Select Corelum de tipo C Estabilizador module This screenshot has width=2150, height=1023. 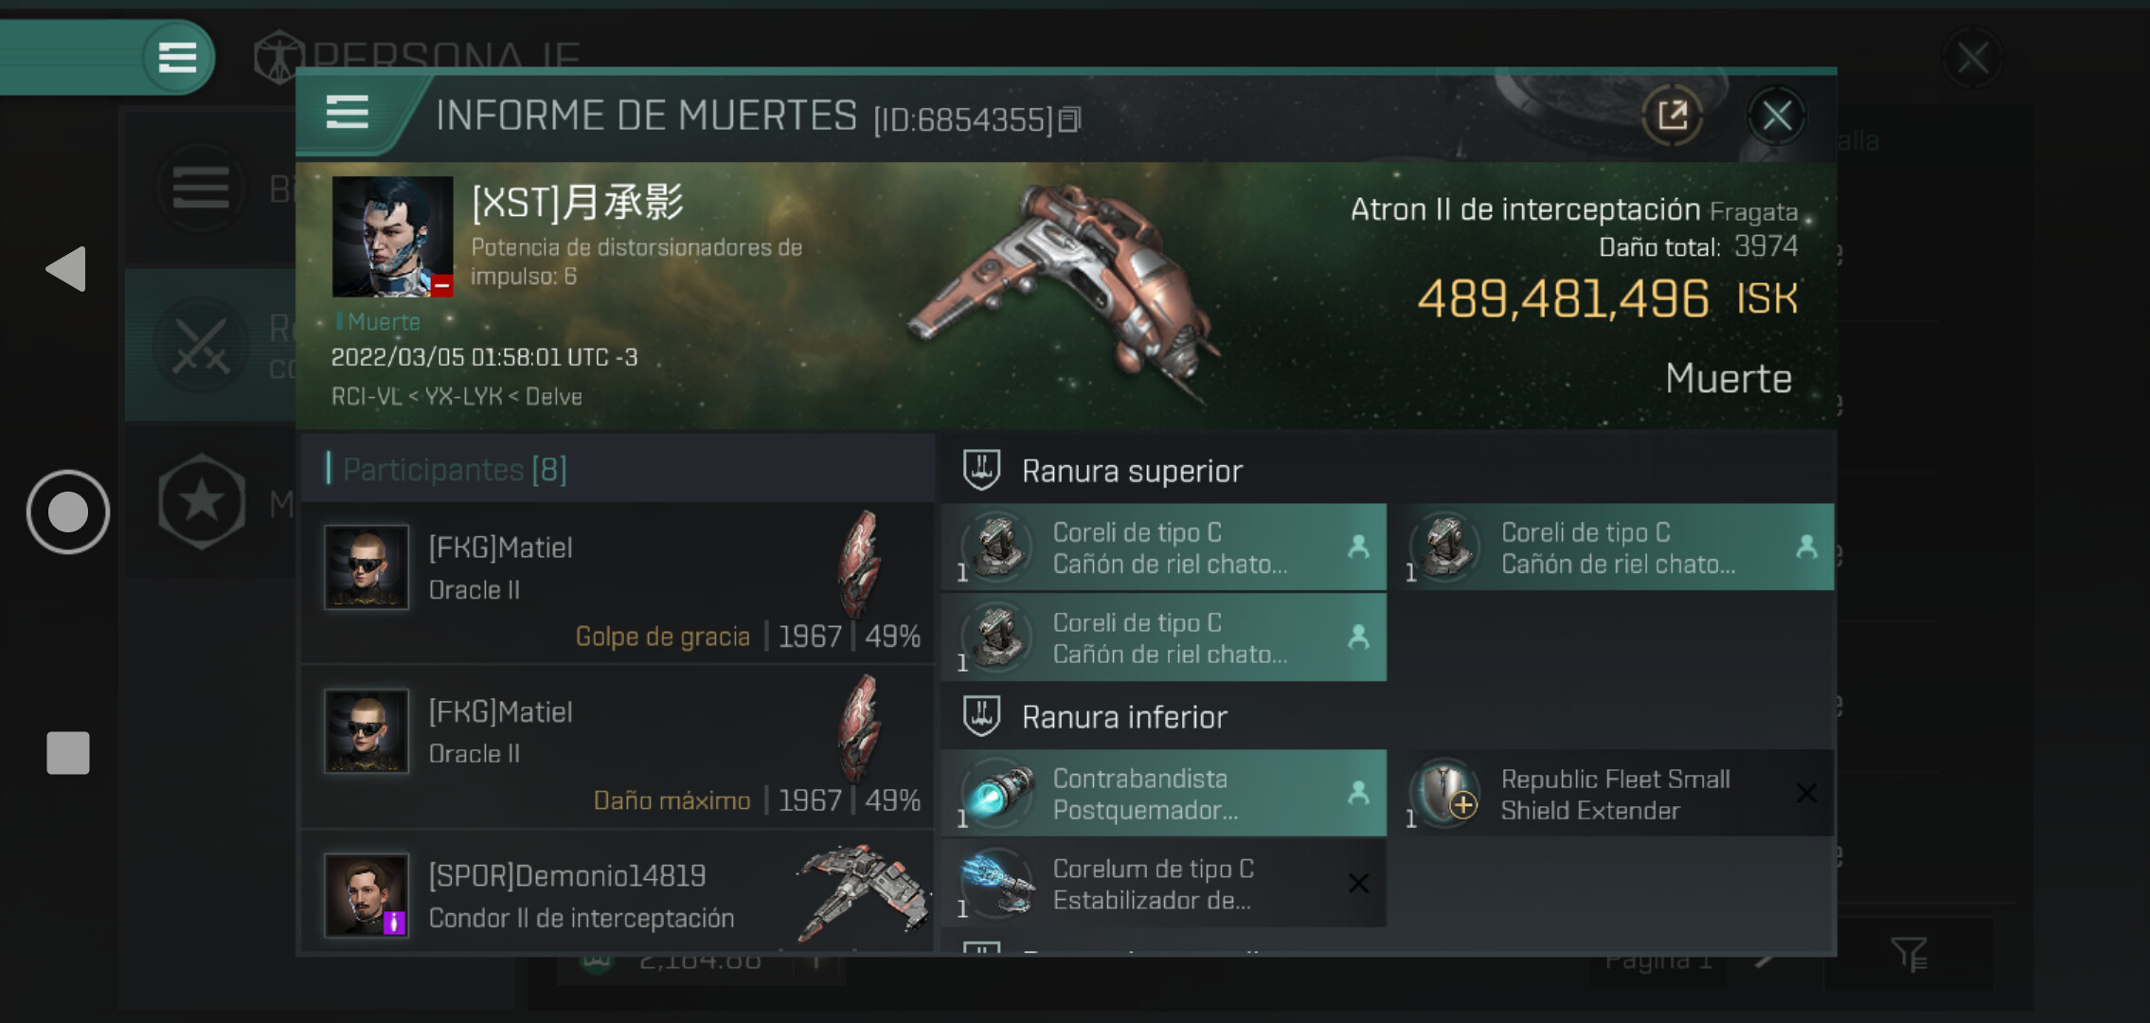click(1164, 884)
